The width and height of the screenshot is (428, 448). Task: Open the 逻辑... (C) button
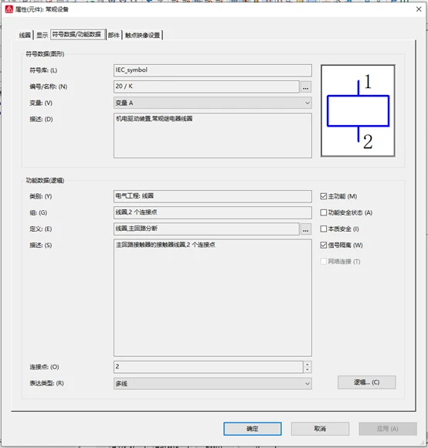click(x=366, y=382)
